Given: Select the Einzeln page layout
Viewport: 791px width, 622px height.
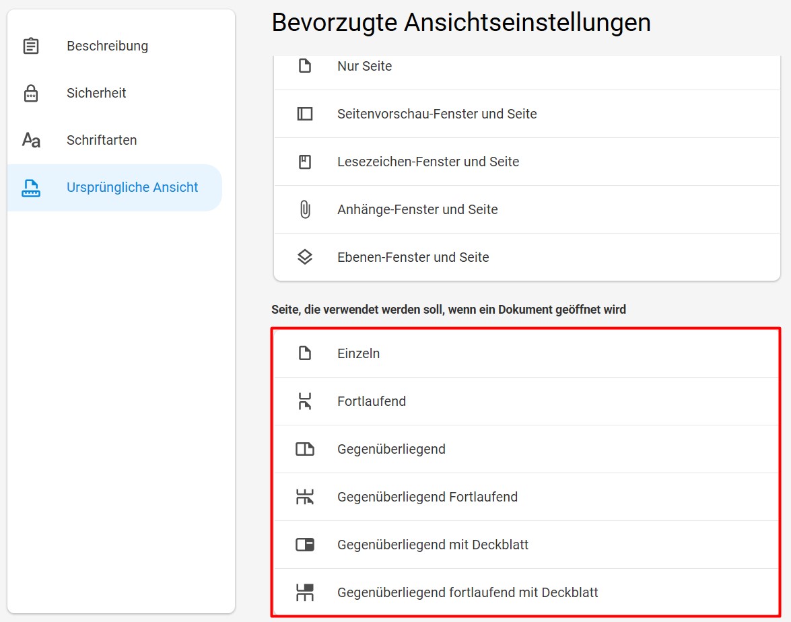Looking at the screenshot, I should (526, 353).
